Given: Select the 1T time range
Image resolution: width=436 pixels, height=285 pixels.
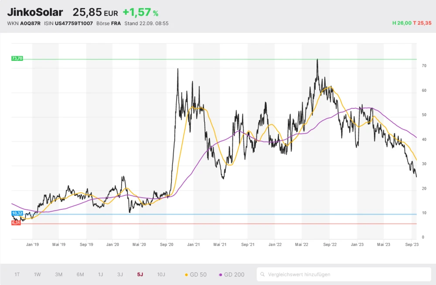Looking at the screenshot, I should point(17,275).
